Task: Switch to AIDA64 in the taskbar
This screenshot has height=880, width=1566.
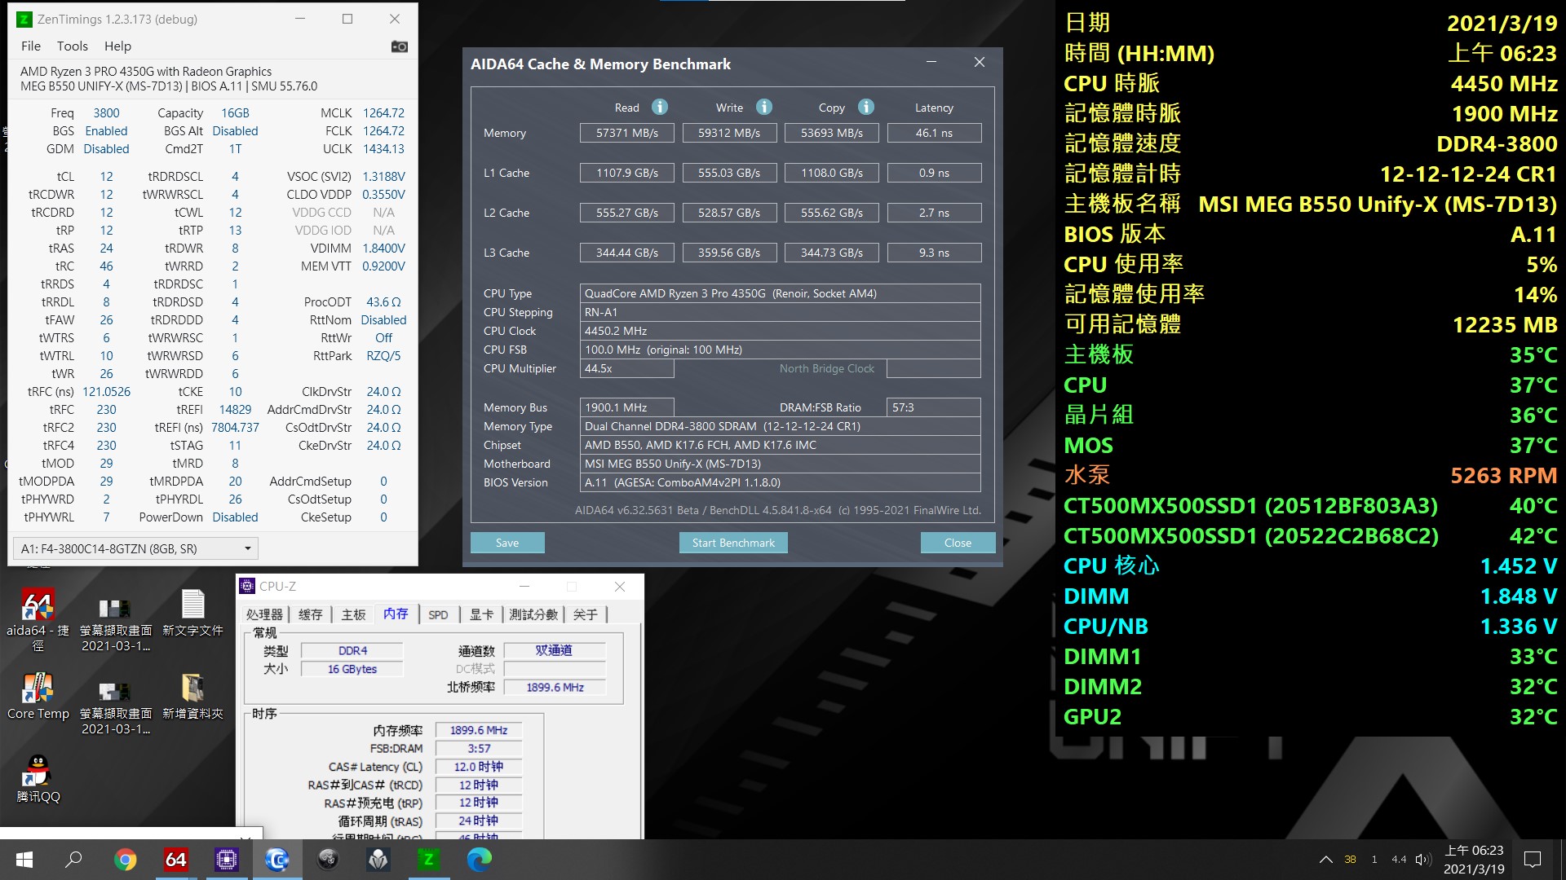Action: pos(175,859)
